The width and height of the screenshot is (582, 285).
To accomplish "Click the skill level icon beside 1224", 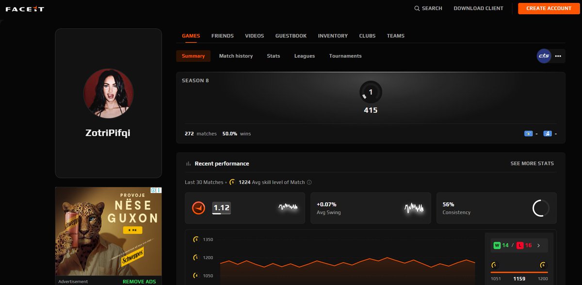I will (x=232, y=182).
